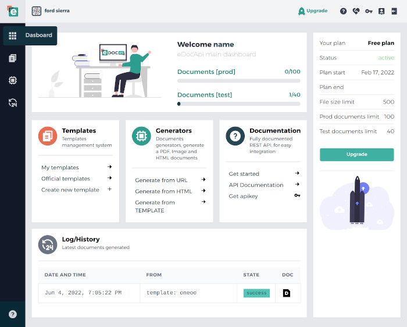Click the DATE AND TIME column header

[65, 275]
